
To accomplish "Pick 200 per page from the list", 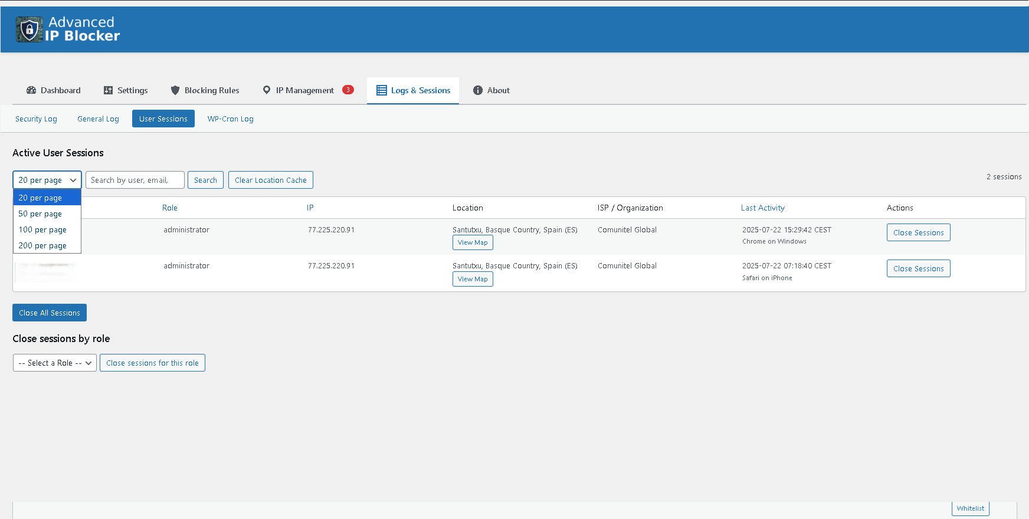I will coord(42,245).
